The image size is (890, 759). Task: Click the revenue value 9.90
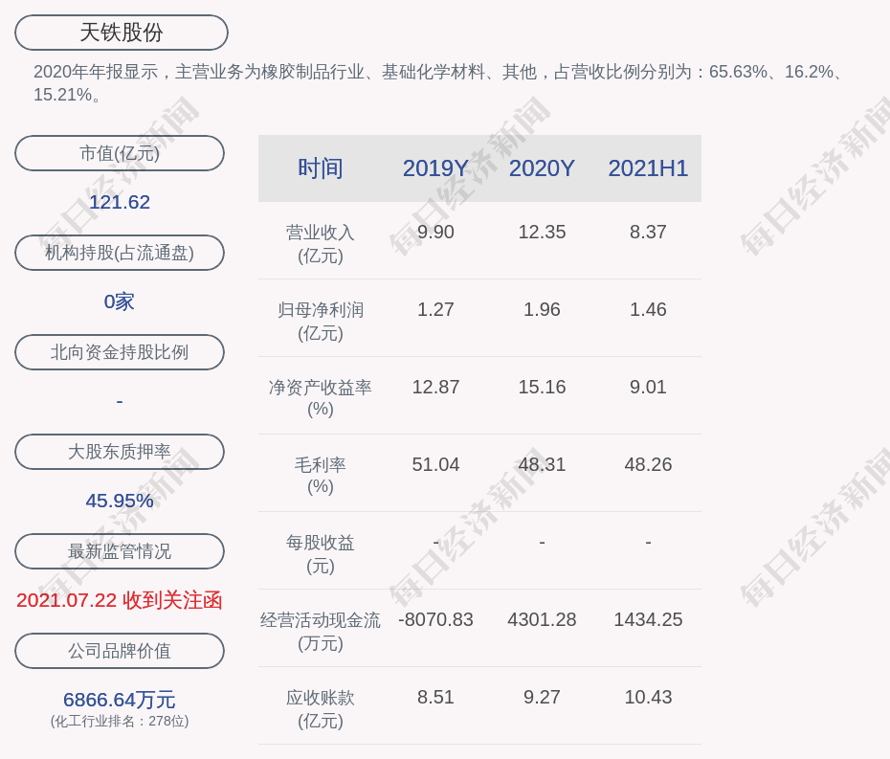point(436,233)
